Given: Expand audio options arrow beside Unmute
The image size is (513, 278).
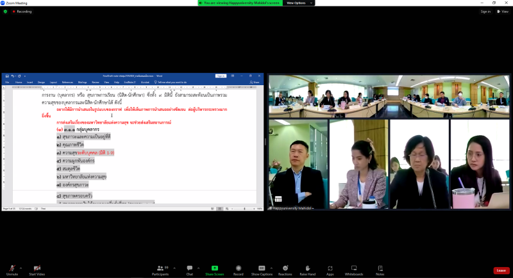Looking at the screenshot, I should [21, 268].
